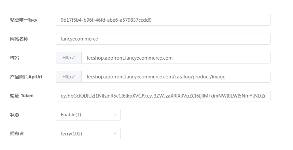Click the 站点唯一标示 label
This screenshot has width=293, height=150.
24,20
